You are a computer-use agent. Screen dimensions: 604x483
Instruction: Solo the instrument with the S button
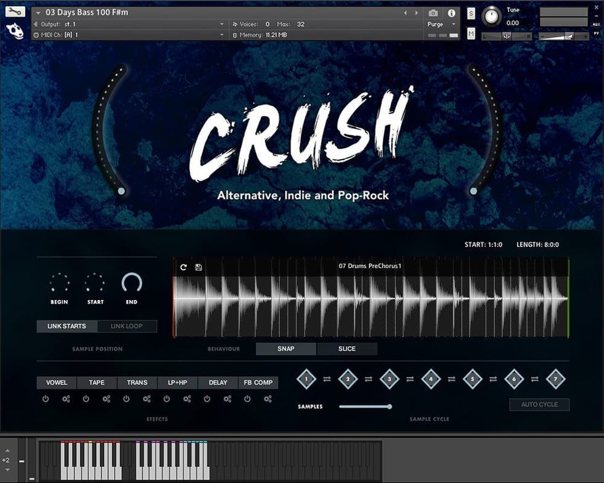[471, 14]
